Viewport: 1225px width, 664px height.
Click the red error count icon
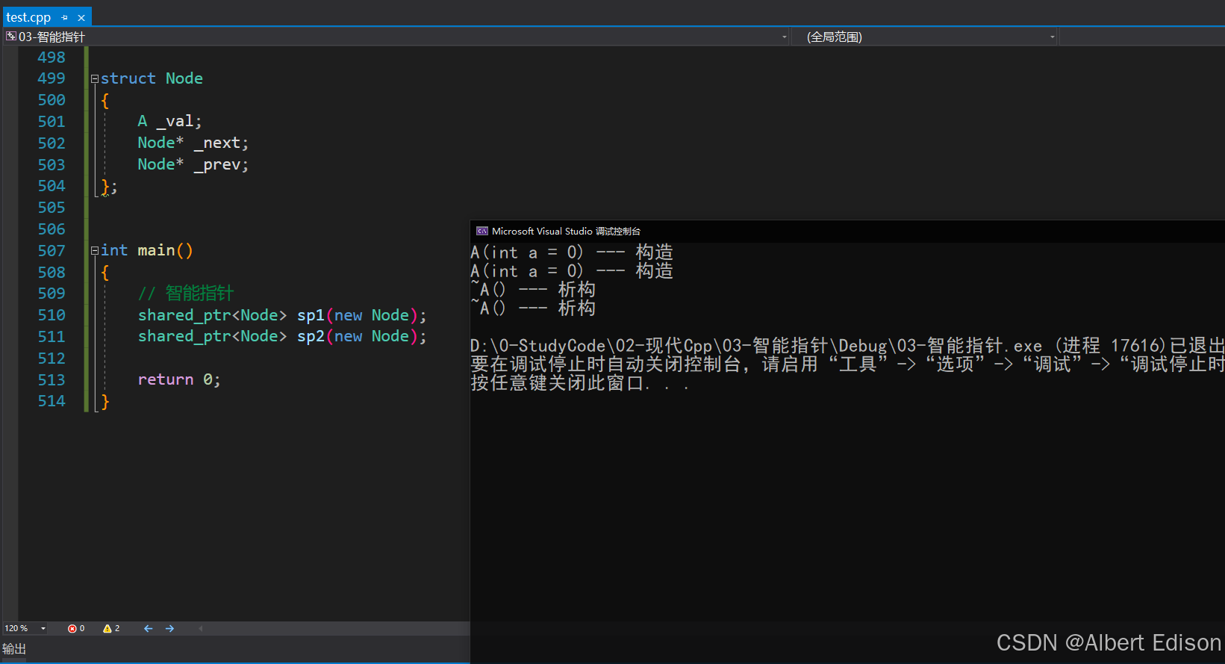(x=72, y=628)
